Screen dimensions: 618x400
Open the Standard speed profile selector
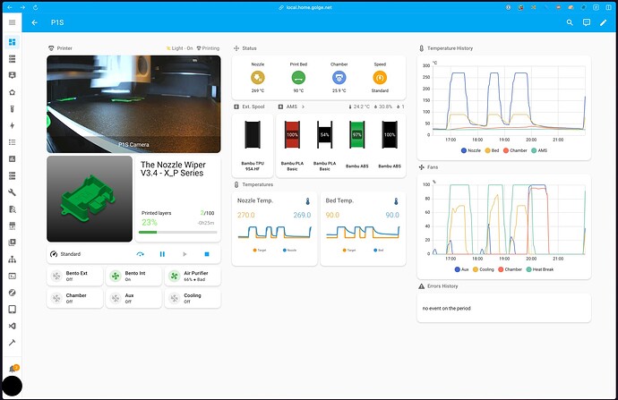65,254
